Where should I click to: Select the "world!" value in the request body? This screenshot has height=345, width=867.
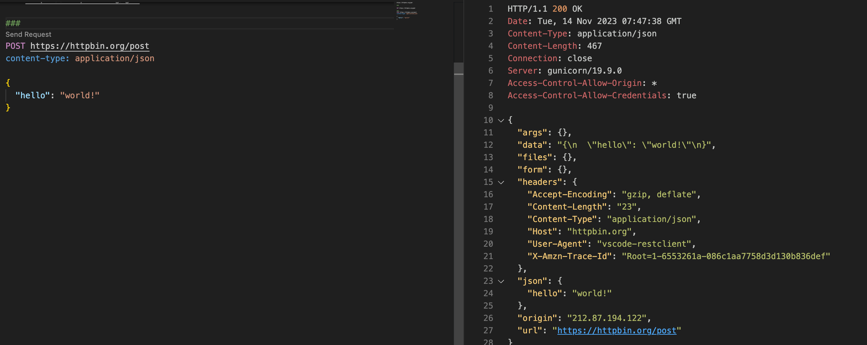80,95
